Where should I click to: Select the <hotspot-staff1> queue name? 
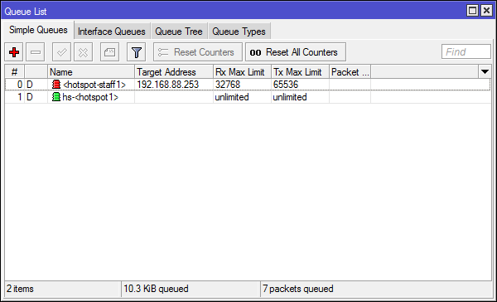(94, 85)
